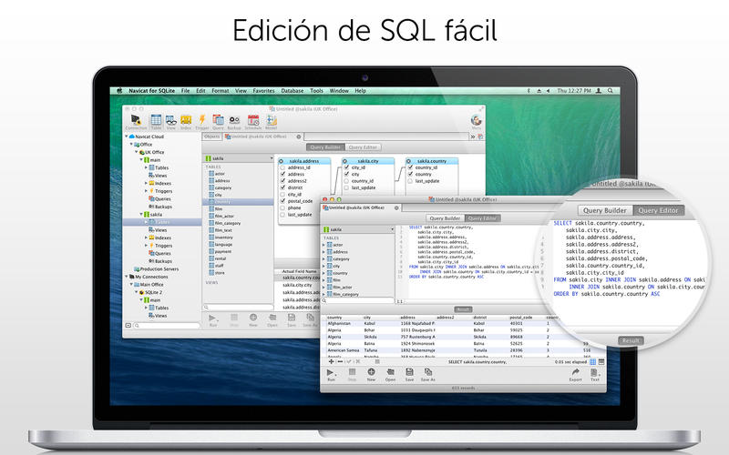Select Query Editor in front window

click(x=482, y=218)
